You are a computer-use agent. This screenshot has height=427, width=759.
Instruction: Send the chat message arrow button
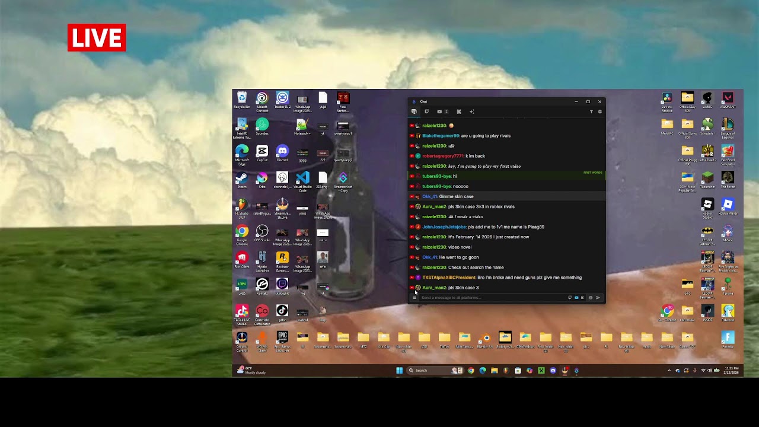click(x=598, y=298)
